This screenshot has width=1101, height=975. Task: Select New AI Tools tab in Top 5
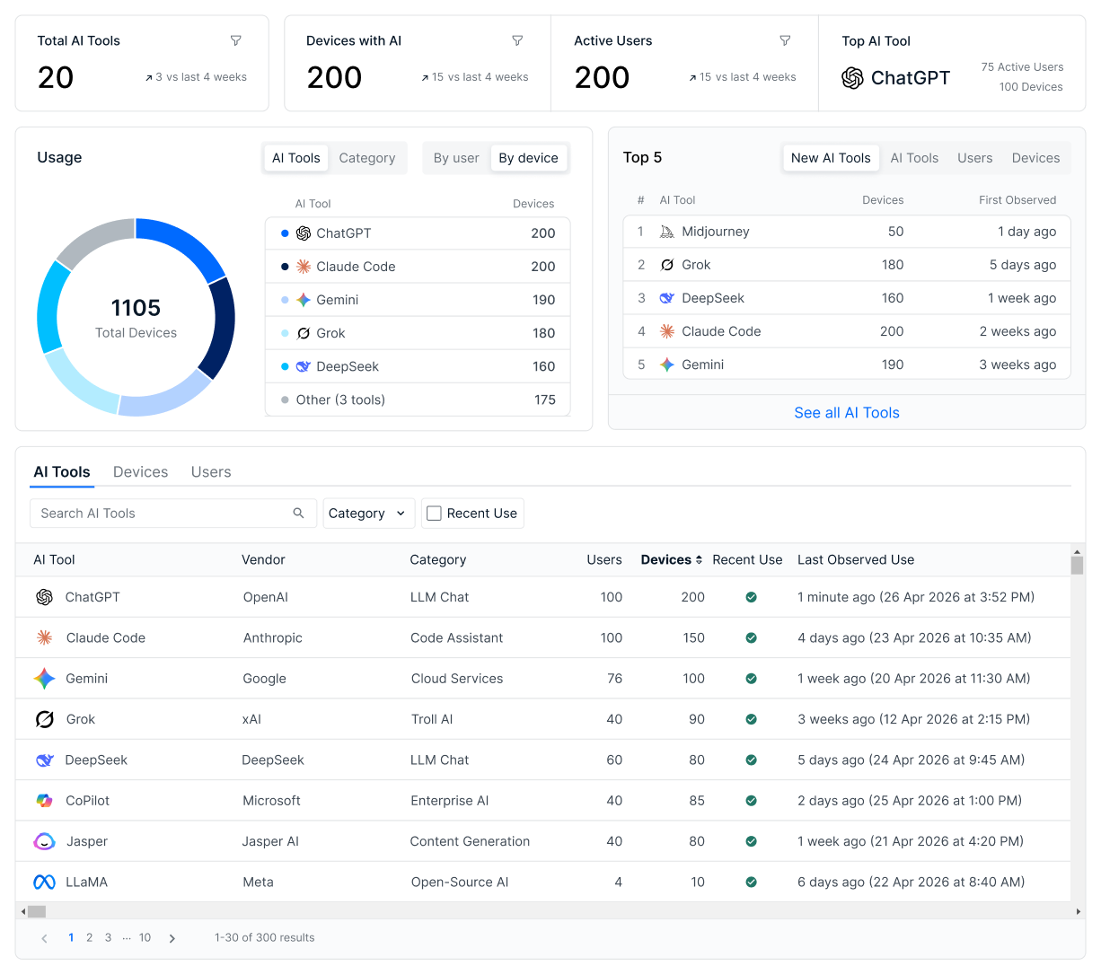(x=831, y=158)
